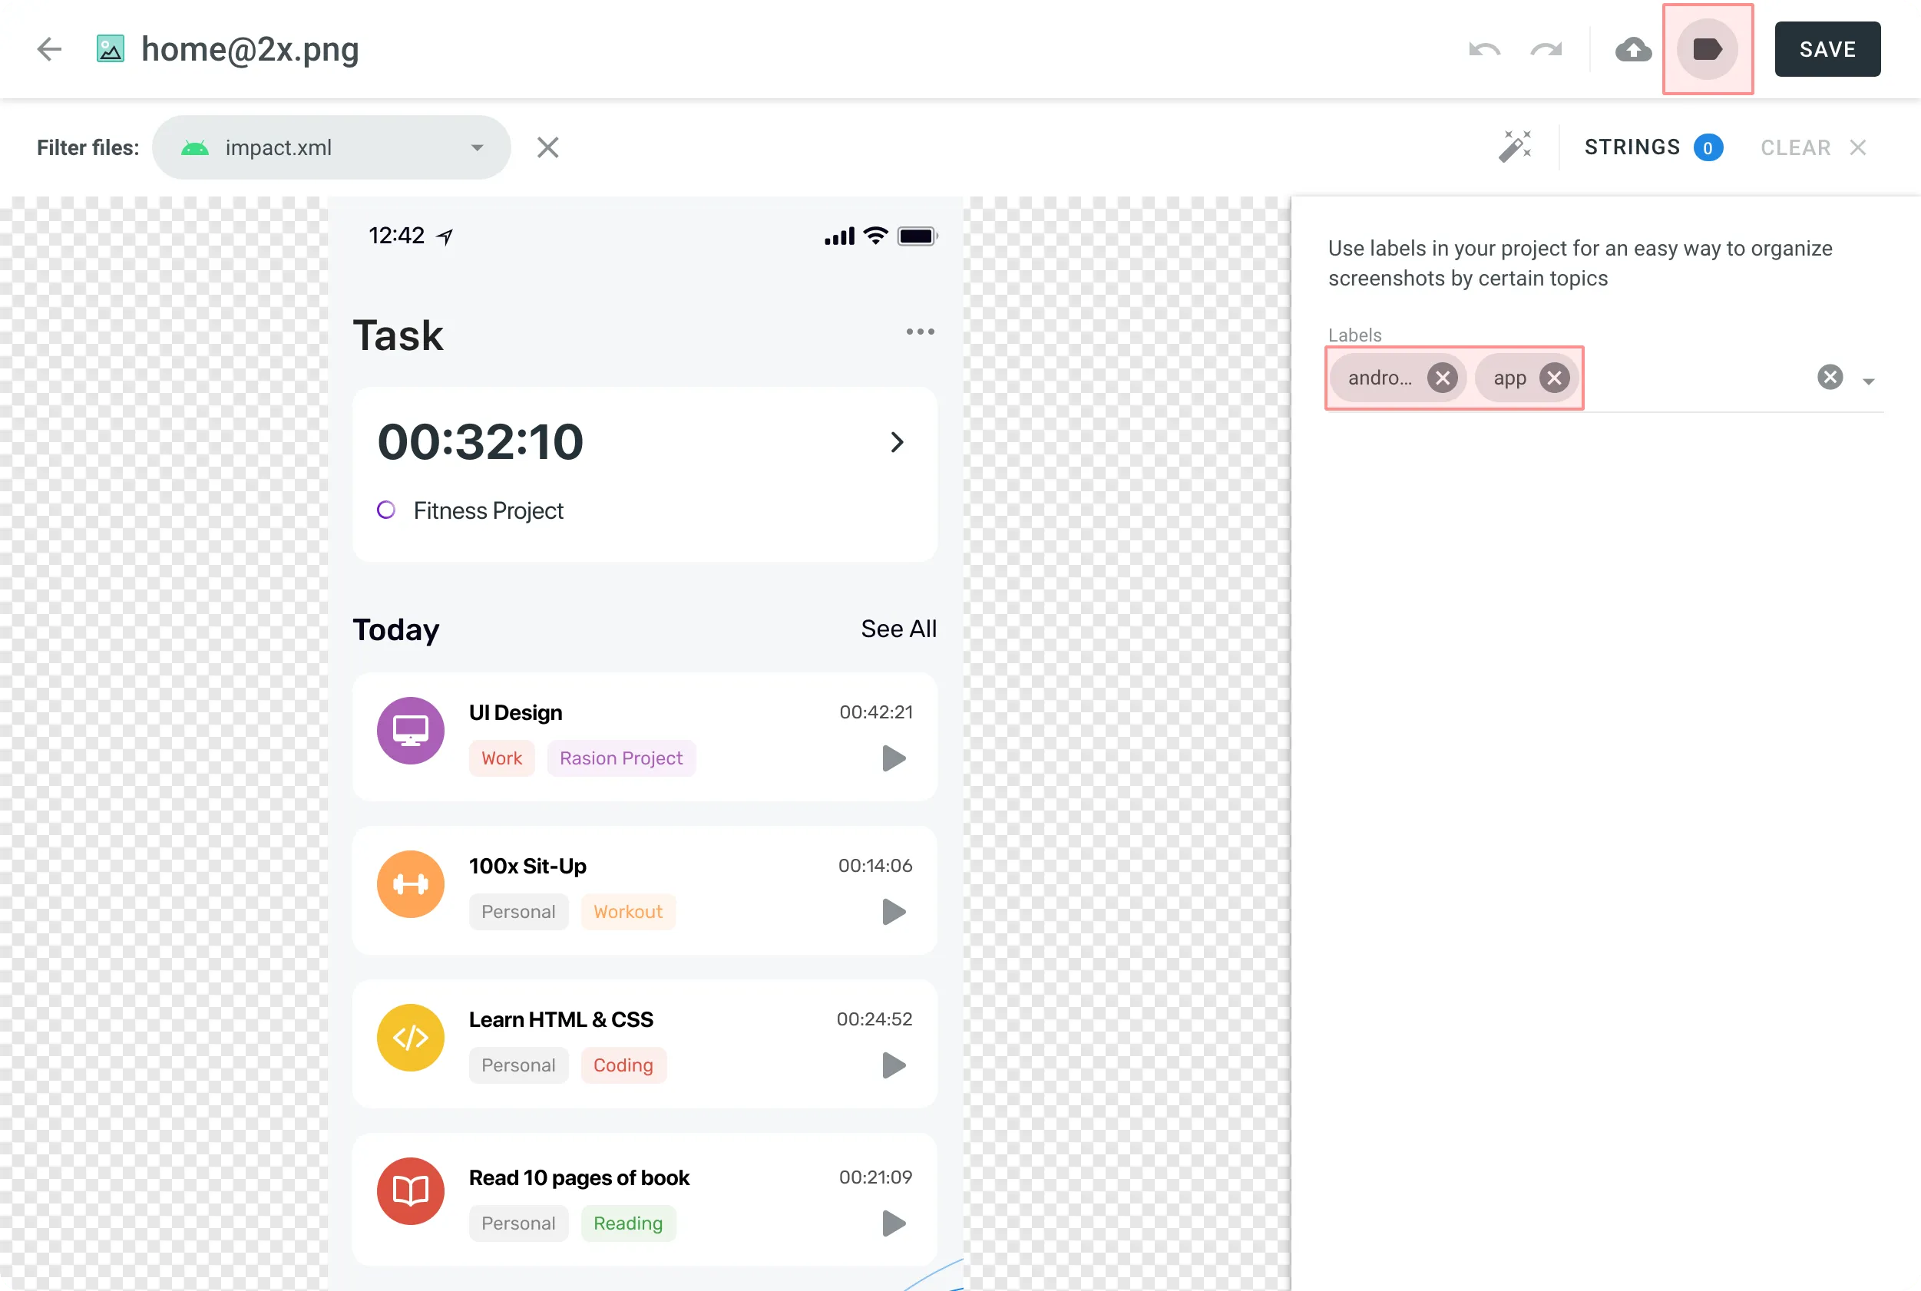Remove the app label

click(1555, 378)
